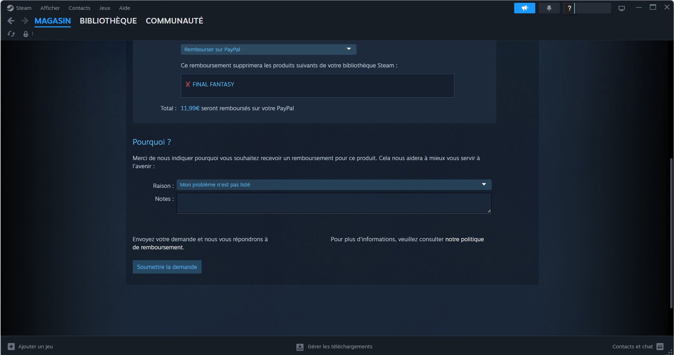The width and height of the screenshot is (674, 355).
Task: Open the notre politique link
Action: click(x=464, y=239)
